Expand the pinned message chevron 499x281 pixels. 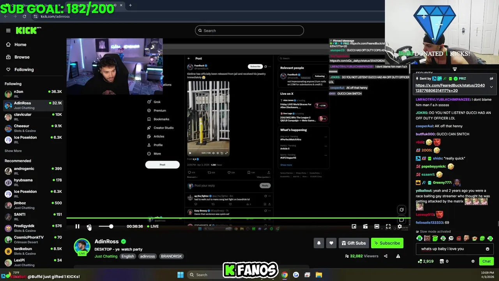click(x=491, y=87)
